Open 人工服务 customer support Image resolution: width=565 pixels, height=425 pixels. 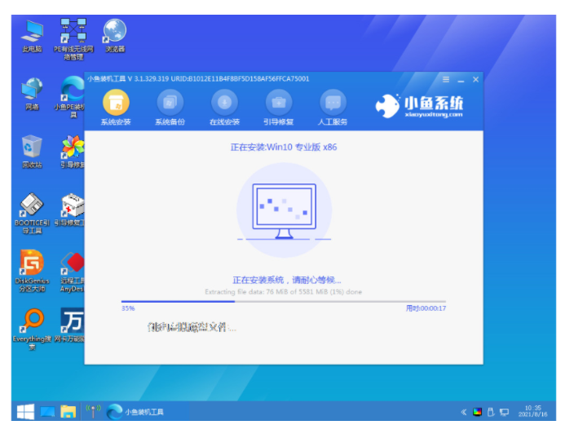[x=332, y=103]
